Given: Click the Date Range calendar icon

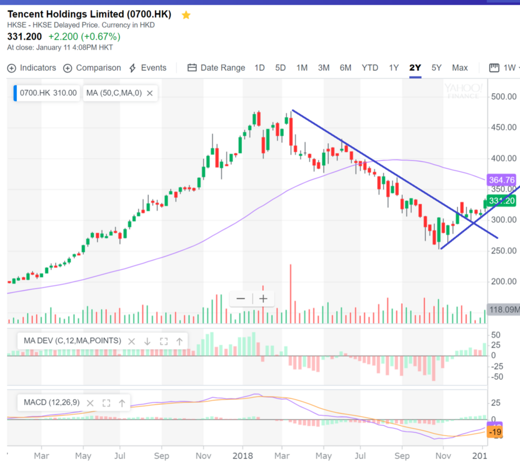Looking at the screenshot, I should pos(192,68).
